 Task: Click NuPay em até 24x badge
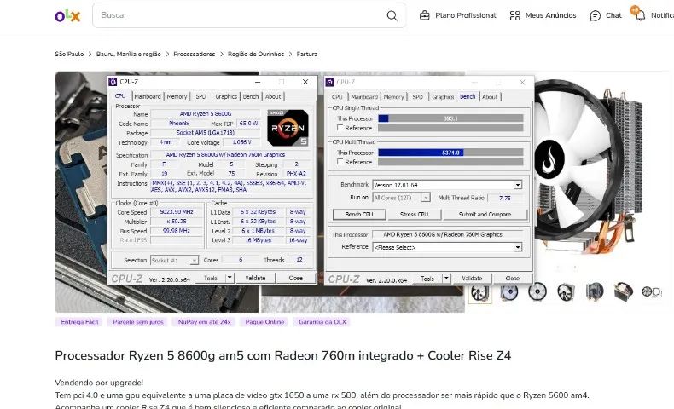204,322
